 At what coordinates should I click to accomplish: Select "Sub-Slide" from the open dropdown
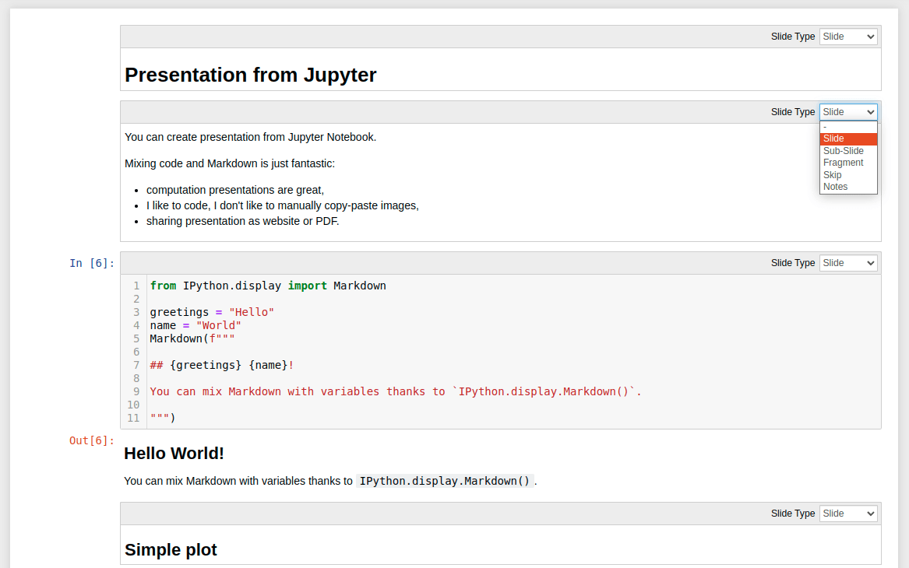(x=844, y=150)
